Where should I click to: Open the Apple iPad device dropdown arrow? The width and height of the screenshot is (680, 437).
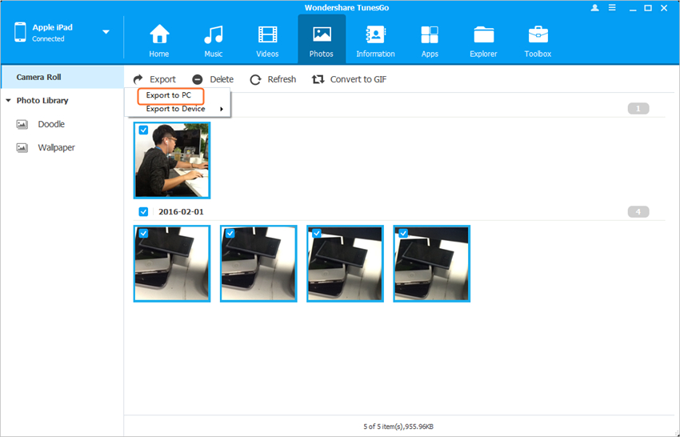coord(106,33)
